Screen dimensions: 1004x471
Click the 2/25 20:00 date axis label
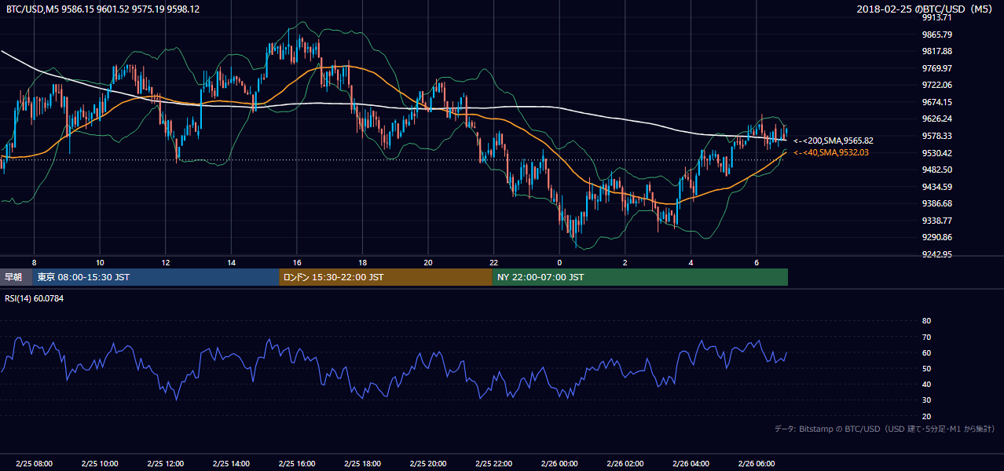[428, 464]
